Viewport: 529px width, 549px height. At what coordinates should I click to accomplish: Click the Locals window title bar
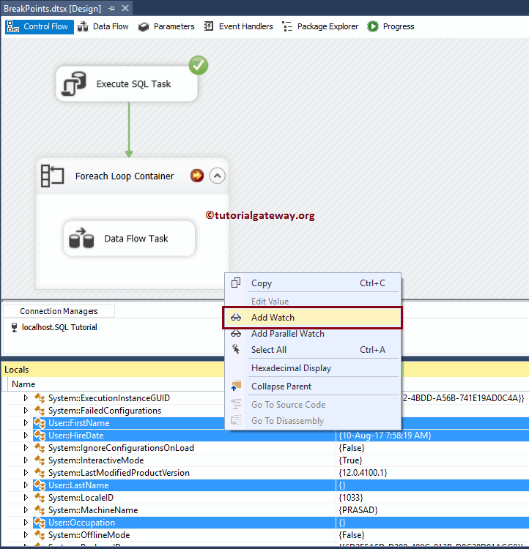(x=112, y=370)
